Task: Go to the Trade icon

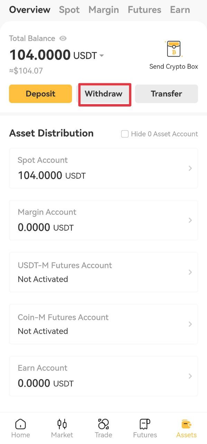Action: pos(103,424)
